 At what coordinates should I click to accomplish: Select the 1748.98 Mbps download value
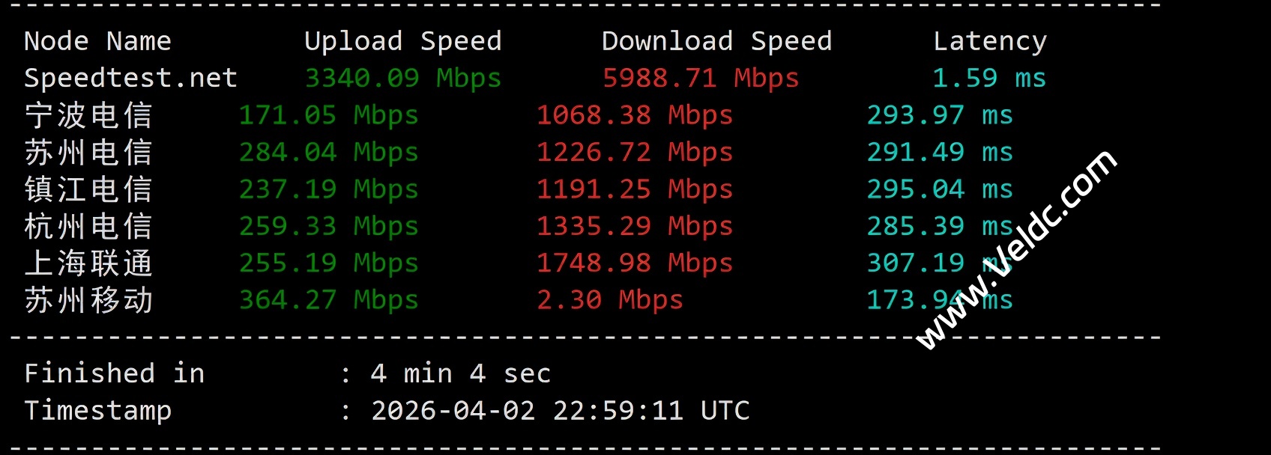point(634,263)
